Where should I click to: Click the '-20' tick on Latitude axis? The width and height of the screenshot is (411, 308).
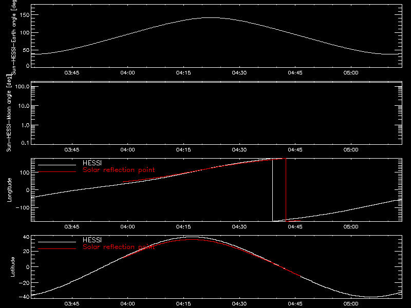tap(24, 283)
